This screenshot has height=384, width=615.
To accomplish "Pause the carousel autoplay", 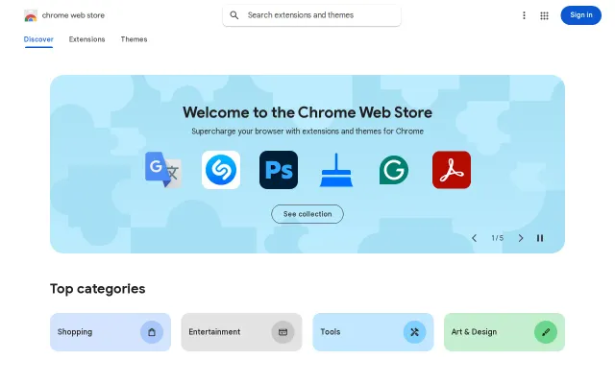I will [x=540, y=238].
